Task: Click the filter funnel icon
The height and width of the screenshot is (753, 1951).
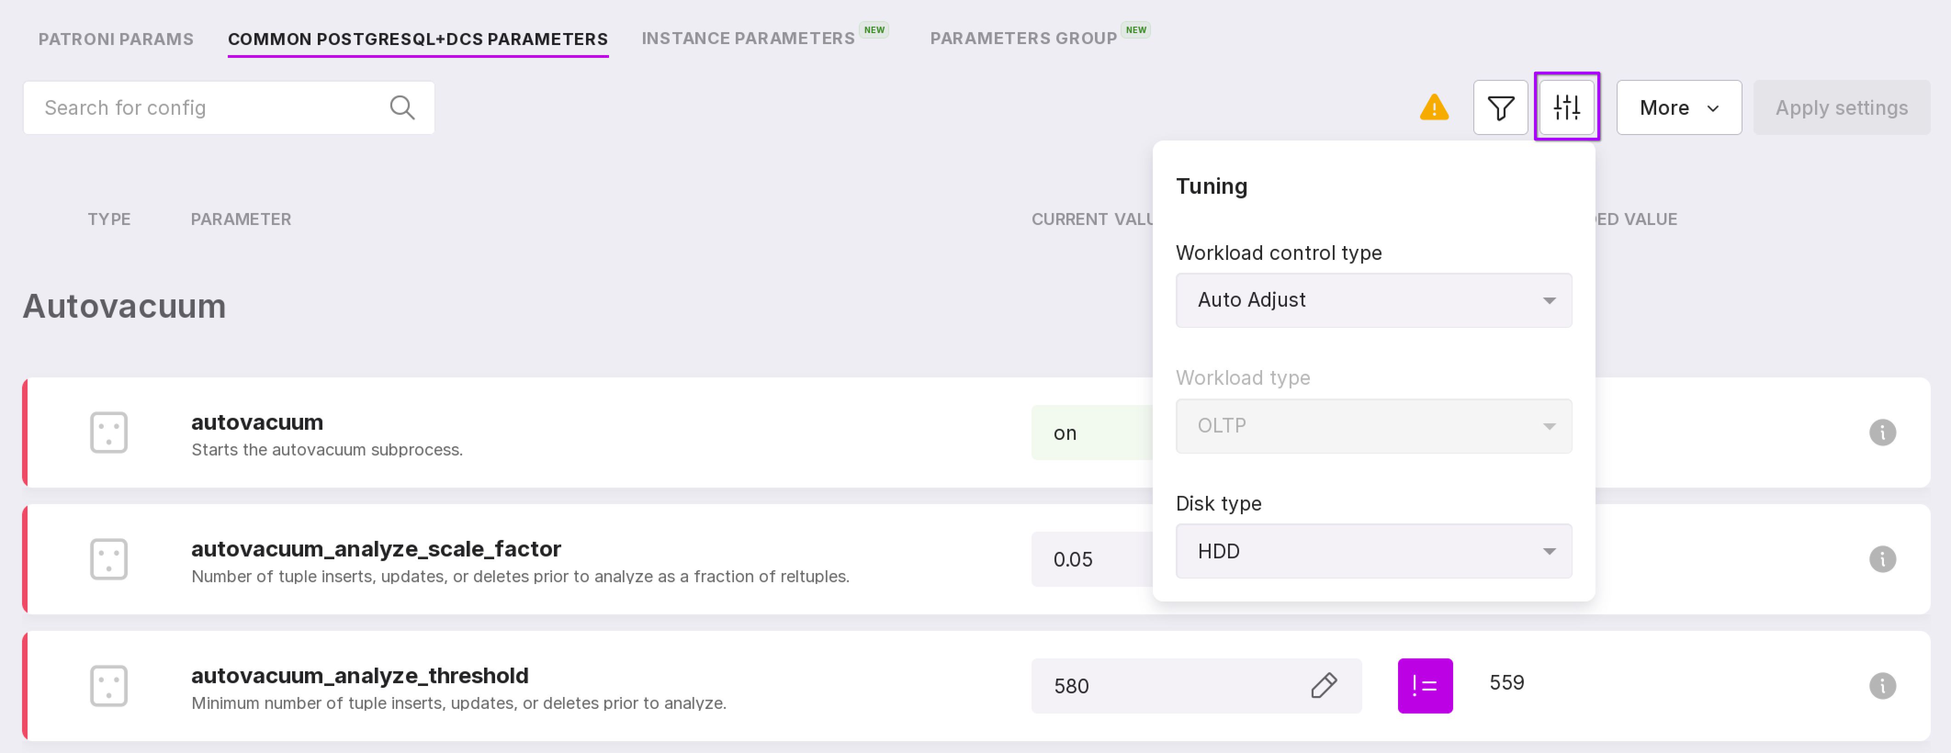Action: [1500, 108]
